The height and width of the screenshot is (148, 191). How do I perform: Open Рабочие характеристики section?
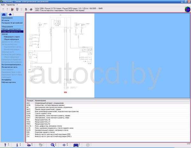coord(11,29)
